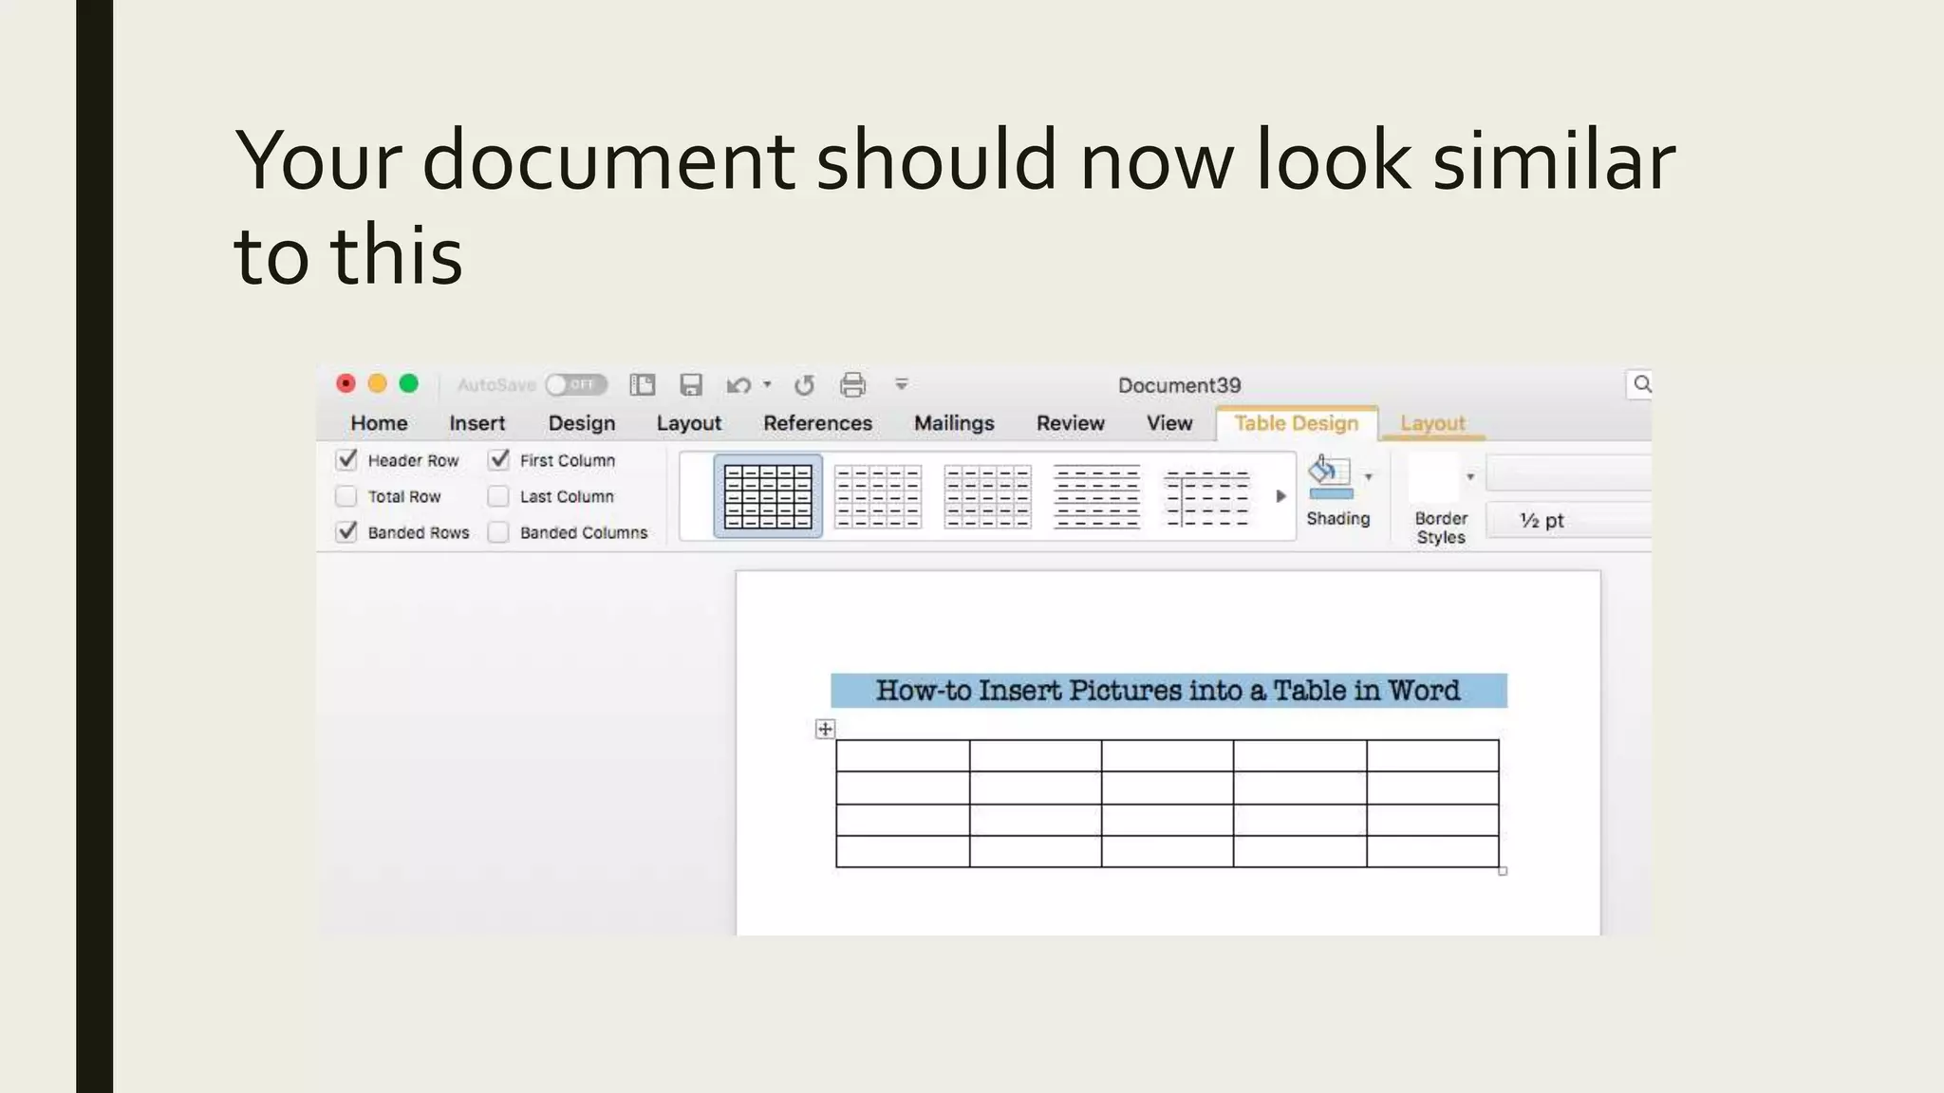
Task: Undo the last action
Action: [x=738, y=384]
